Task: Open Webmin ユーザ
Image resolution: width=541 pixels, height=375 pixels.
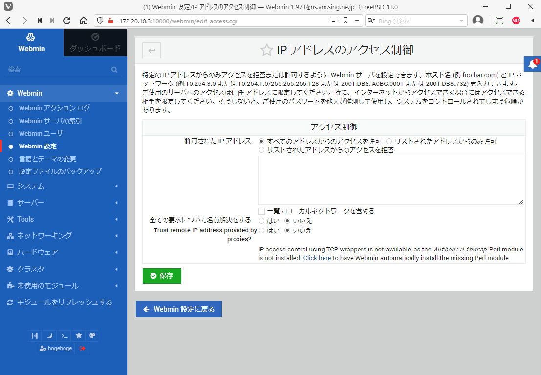Action: [41, 133]
